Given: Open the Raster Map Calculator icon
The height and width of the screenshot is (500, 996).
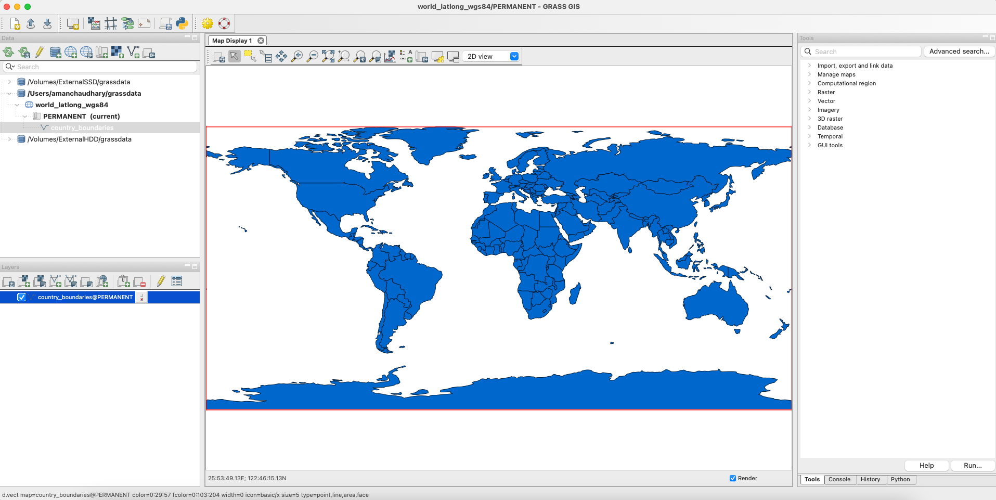Looking at the screenshot, I should [94, 23].
